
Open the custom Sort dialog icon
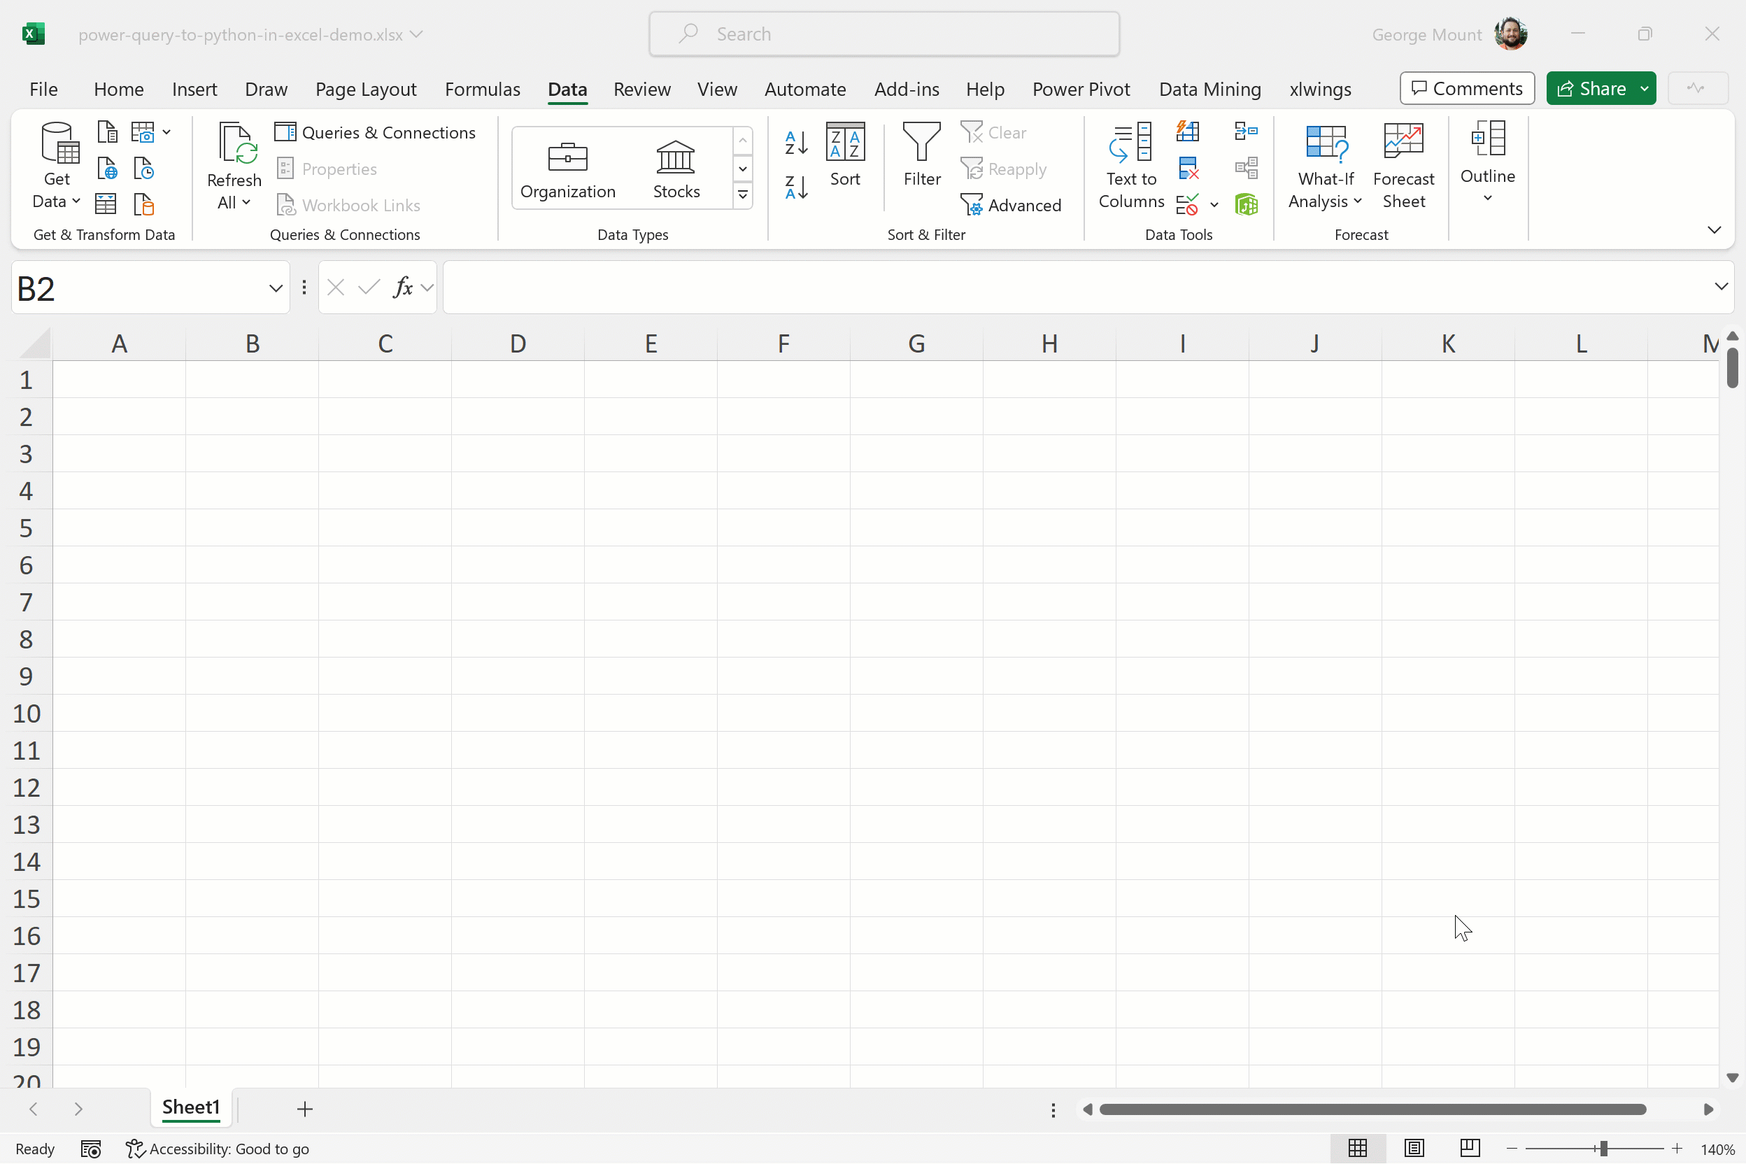845,155
